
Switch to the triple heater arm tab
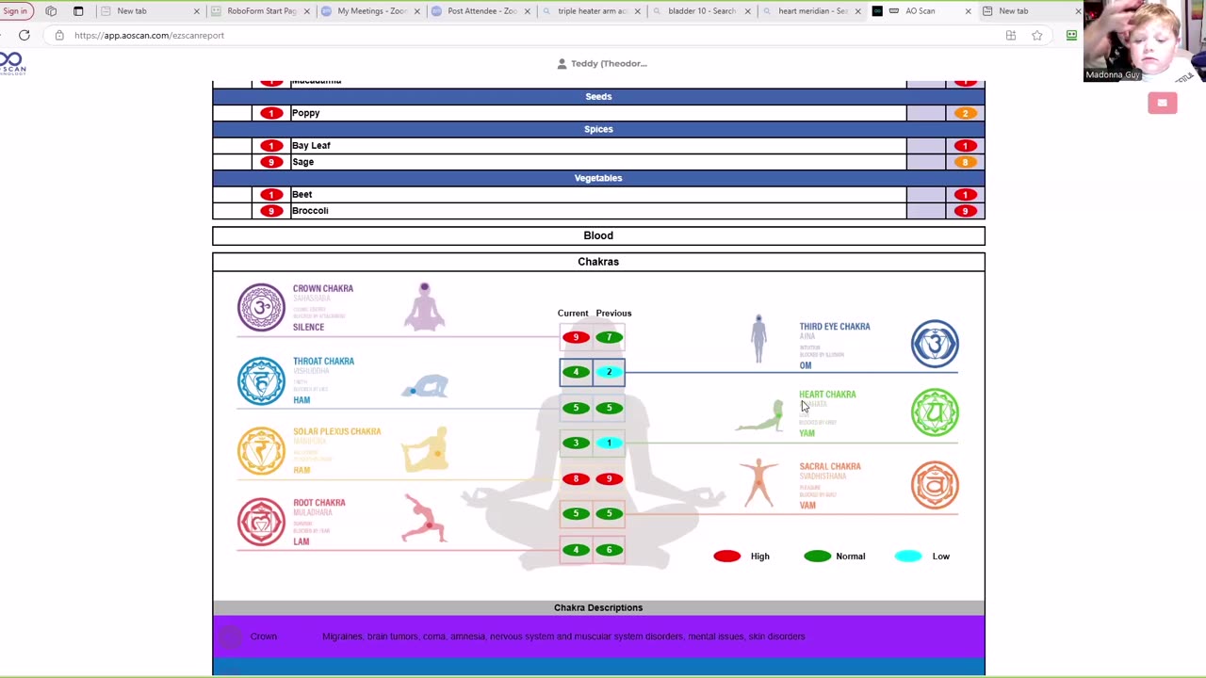coord(592,11)
